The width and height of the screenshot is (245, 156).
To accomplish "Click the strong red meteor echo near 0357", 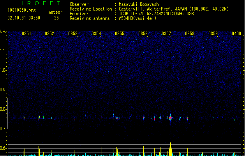I will tap(171, 118).
